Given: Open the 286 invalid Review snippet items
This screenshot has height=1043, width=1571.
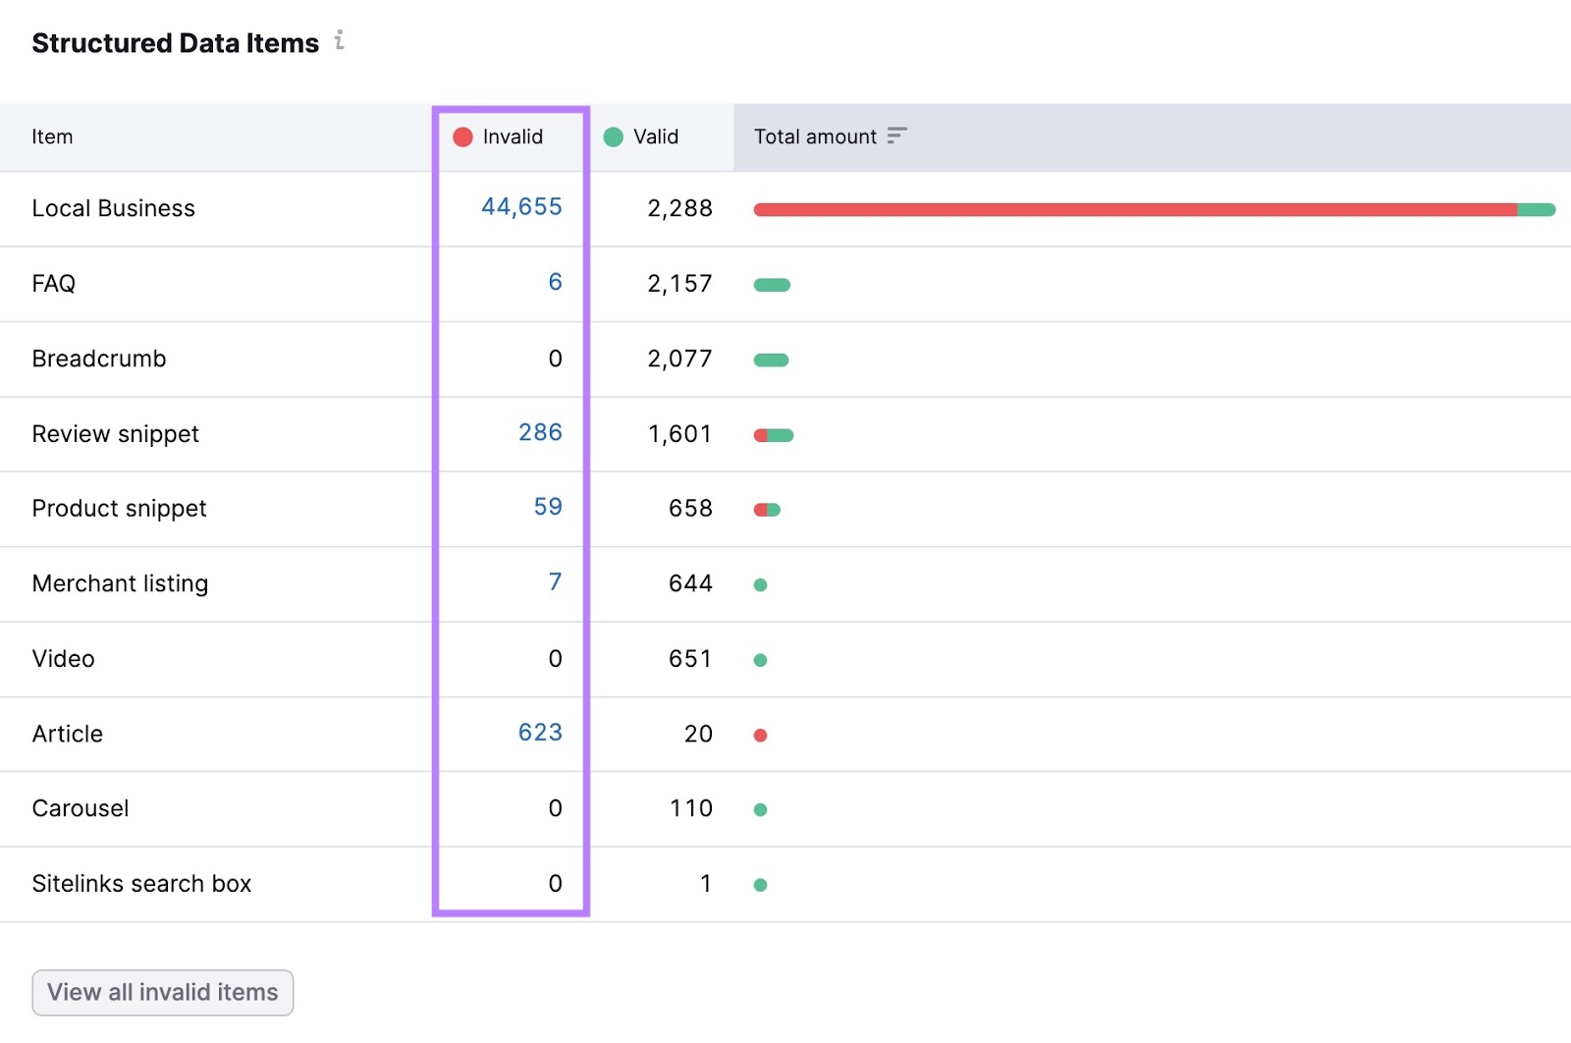Looking at the screenshot, I should (x=540, y=433).
